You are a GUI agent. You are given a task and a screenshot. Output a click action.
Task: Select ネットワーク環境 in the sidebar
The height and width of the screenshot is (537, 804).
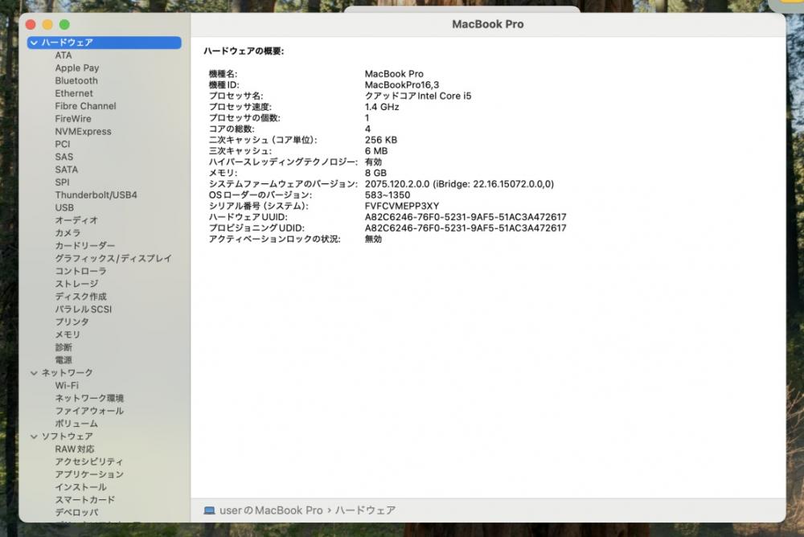(89, 398)
